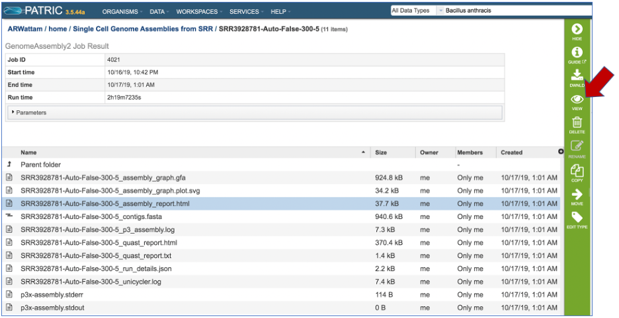Click the Size column header
The image size is (619, 318).
[x=381, y=152]
